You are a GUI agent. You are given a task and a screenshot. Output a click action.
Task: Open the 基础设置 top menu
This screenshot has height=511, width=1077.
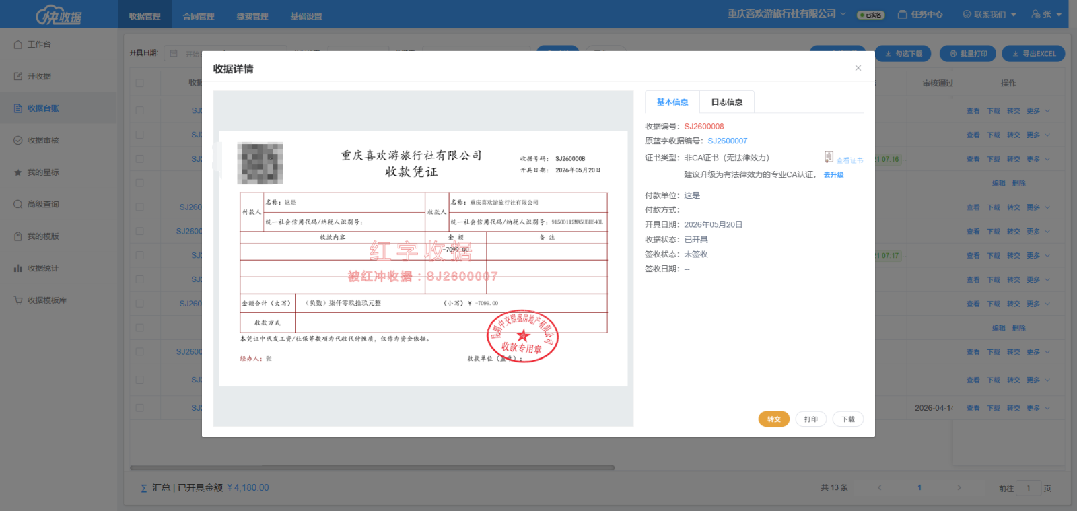pyautogui.click(x=306, y=16)
